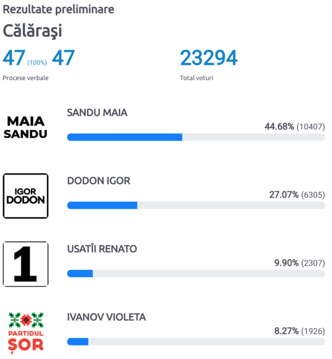Click the Procese verbale label

tap(26, 78)
